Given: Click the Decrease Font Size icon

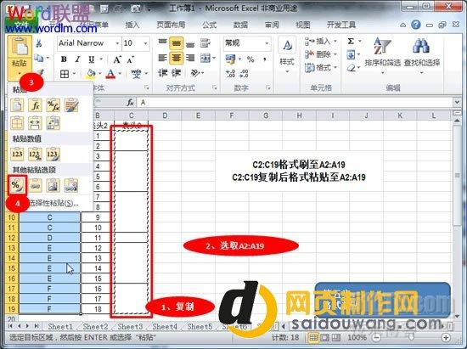Looking at the screenshot, I should 131,59.
